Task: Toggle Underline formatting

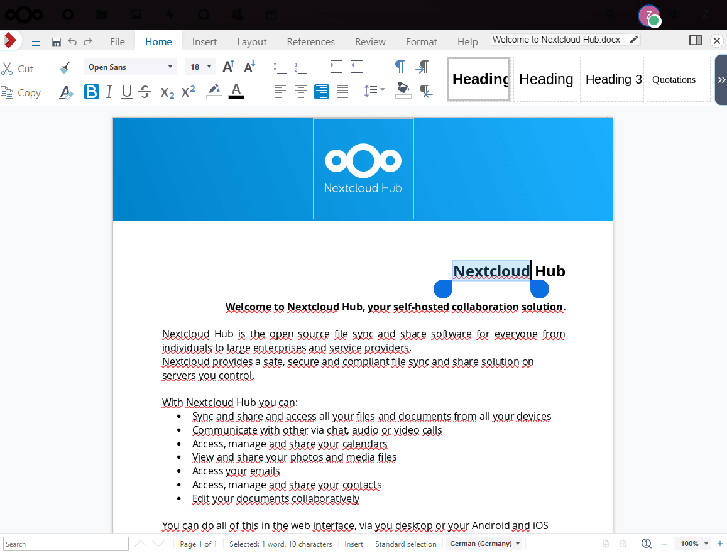Action: (x=126, y=92)
